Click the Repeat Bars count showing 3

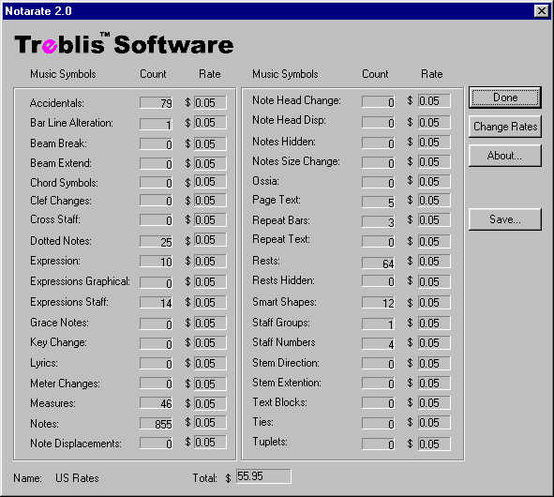379,222
